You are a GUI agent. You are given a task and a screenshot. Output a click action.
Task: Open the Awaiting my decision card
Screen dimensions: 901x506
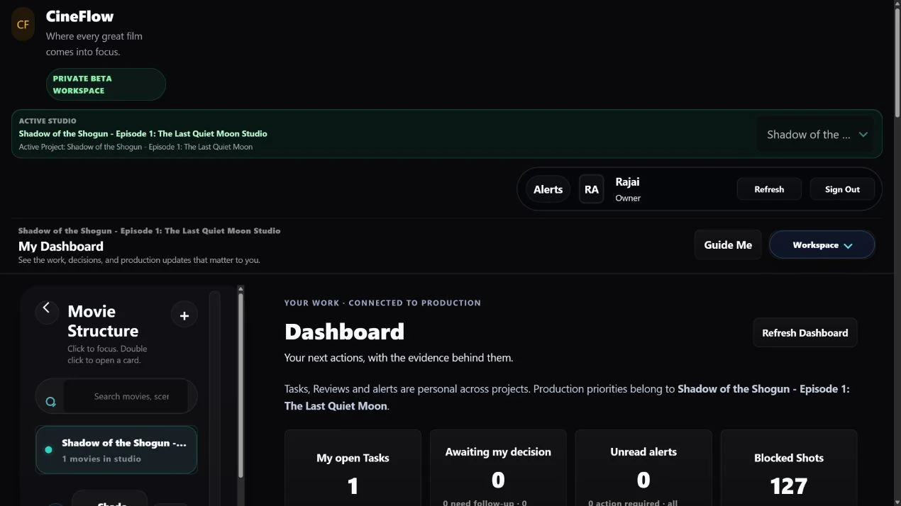coord(498,468)
